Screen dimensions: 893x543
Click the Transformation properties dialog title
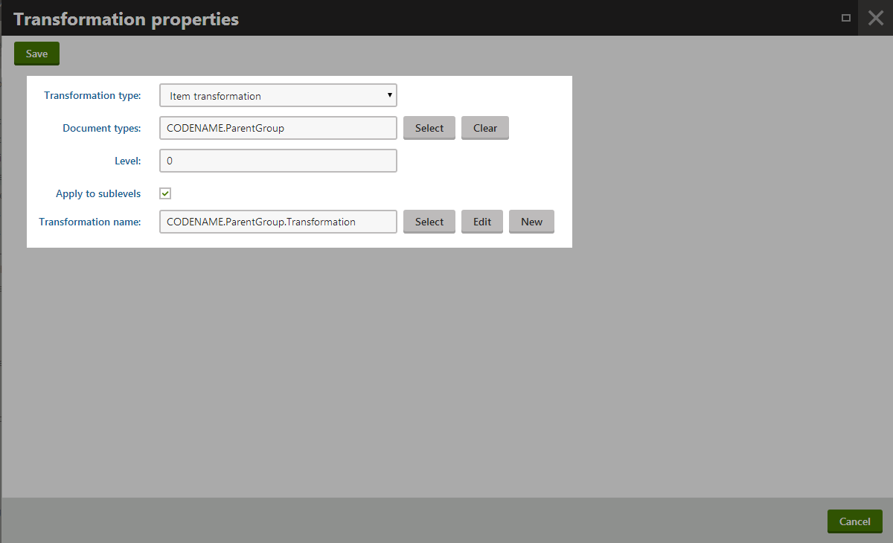pyautogui.click(x=127, y=19)
